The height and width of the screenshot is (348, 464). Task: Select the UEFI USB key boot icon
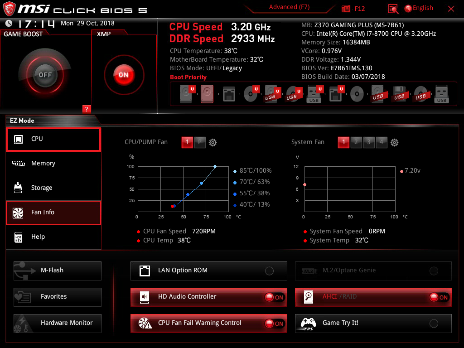coord(315,94)
